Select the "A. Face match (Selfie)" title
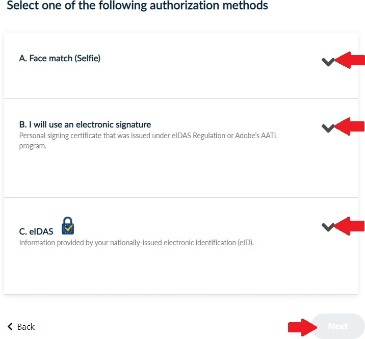This screenshot has height=339, width=365. point(60,59)
